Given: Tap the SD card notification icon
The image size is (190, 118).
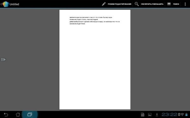Looking at the screenshot, I should pos(142,115).
